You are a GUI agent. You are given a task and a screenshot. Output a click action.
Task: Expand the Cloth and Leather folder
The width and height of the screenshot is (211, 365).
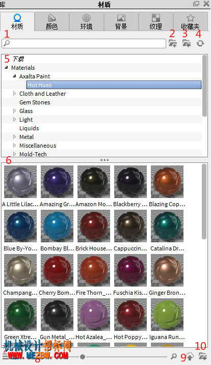point(14,93)
